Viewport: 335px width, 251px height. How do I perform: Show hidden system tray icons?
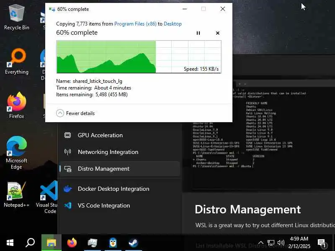pyautogui.click(x=261, y=243)
